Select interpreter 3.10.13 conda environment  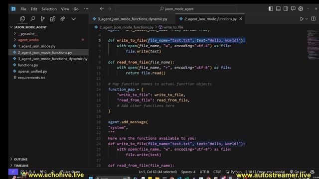click(265, 172)
